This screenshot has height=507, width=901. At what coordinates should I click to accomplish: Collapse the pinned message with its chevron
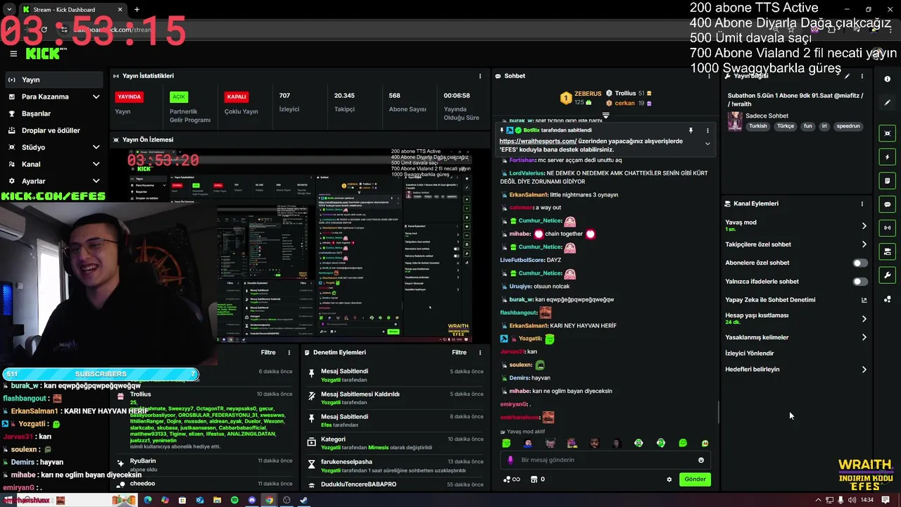(707, 144)
